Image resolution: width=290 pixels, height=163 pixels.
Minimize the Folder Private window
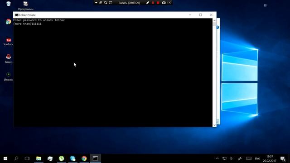point(190,15)
